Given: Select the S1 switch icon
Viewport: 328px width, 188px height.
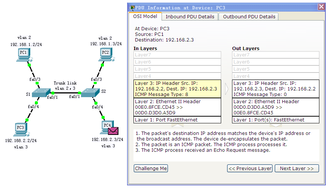Looking at the screenshot, I should click(41, 93).
